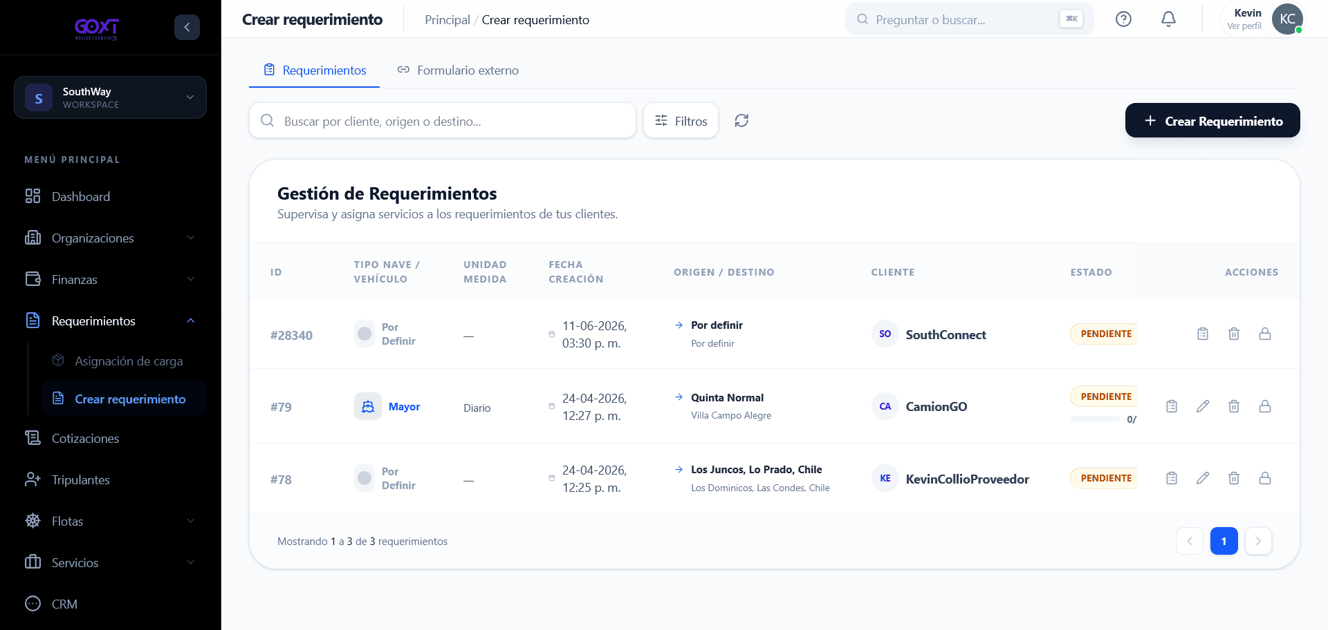
Task: Click the lock icon for #79
Action: [x=1265, y=406]
